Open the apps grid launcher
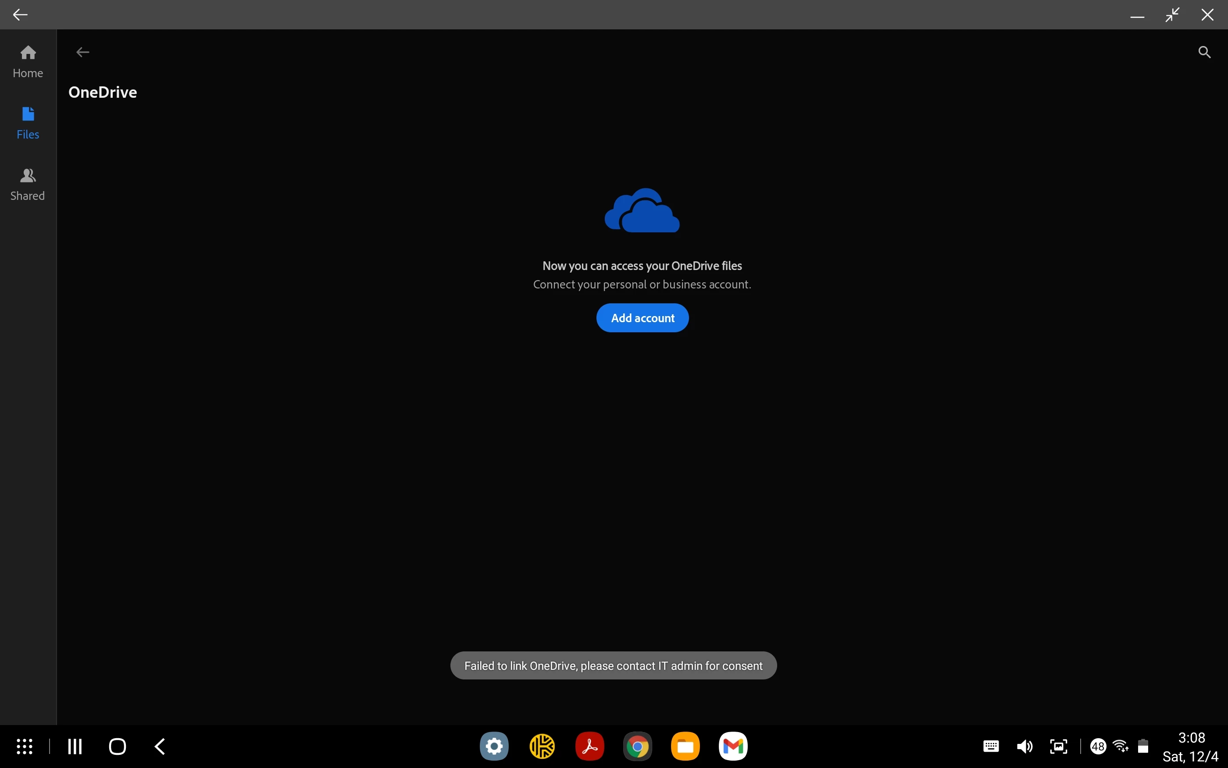 (25, 746)
